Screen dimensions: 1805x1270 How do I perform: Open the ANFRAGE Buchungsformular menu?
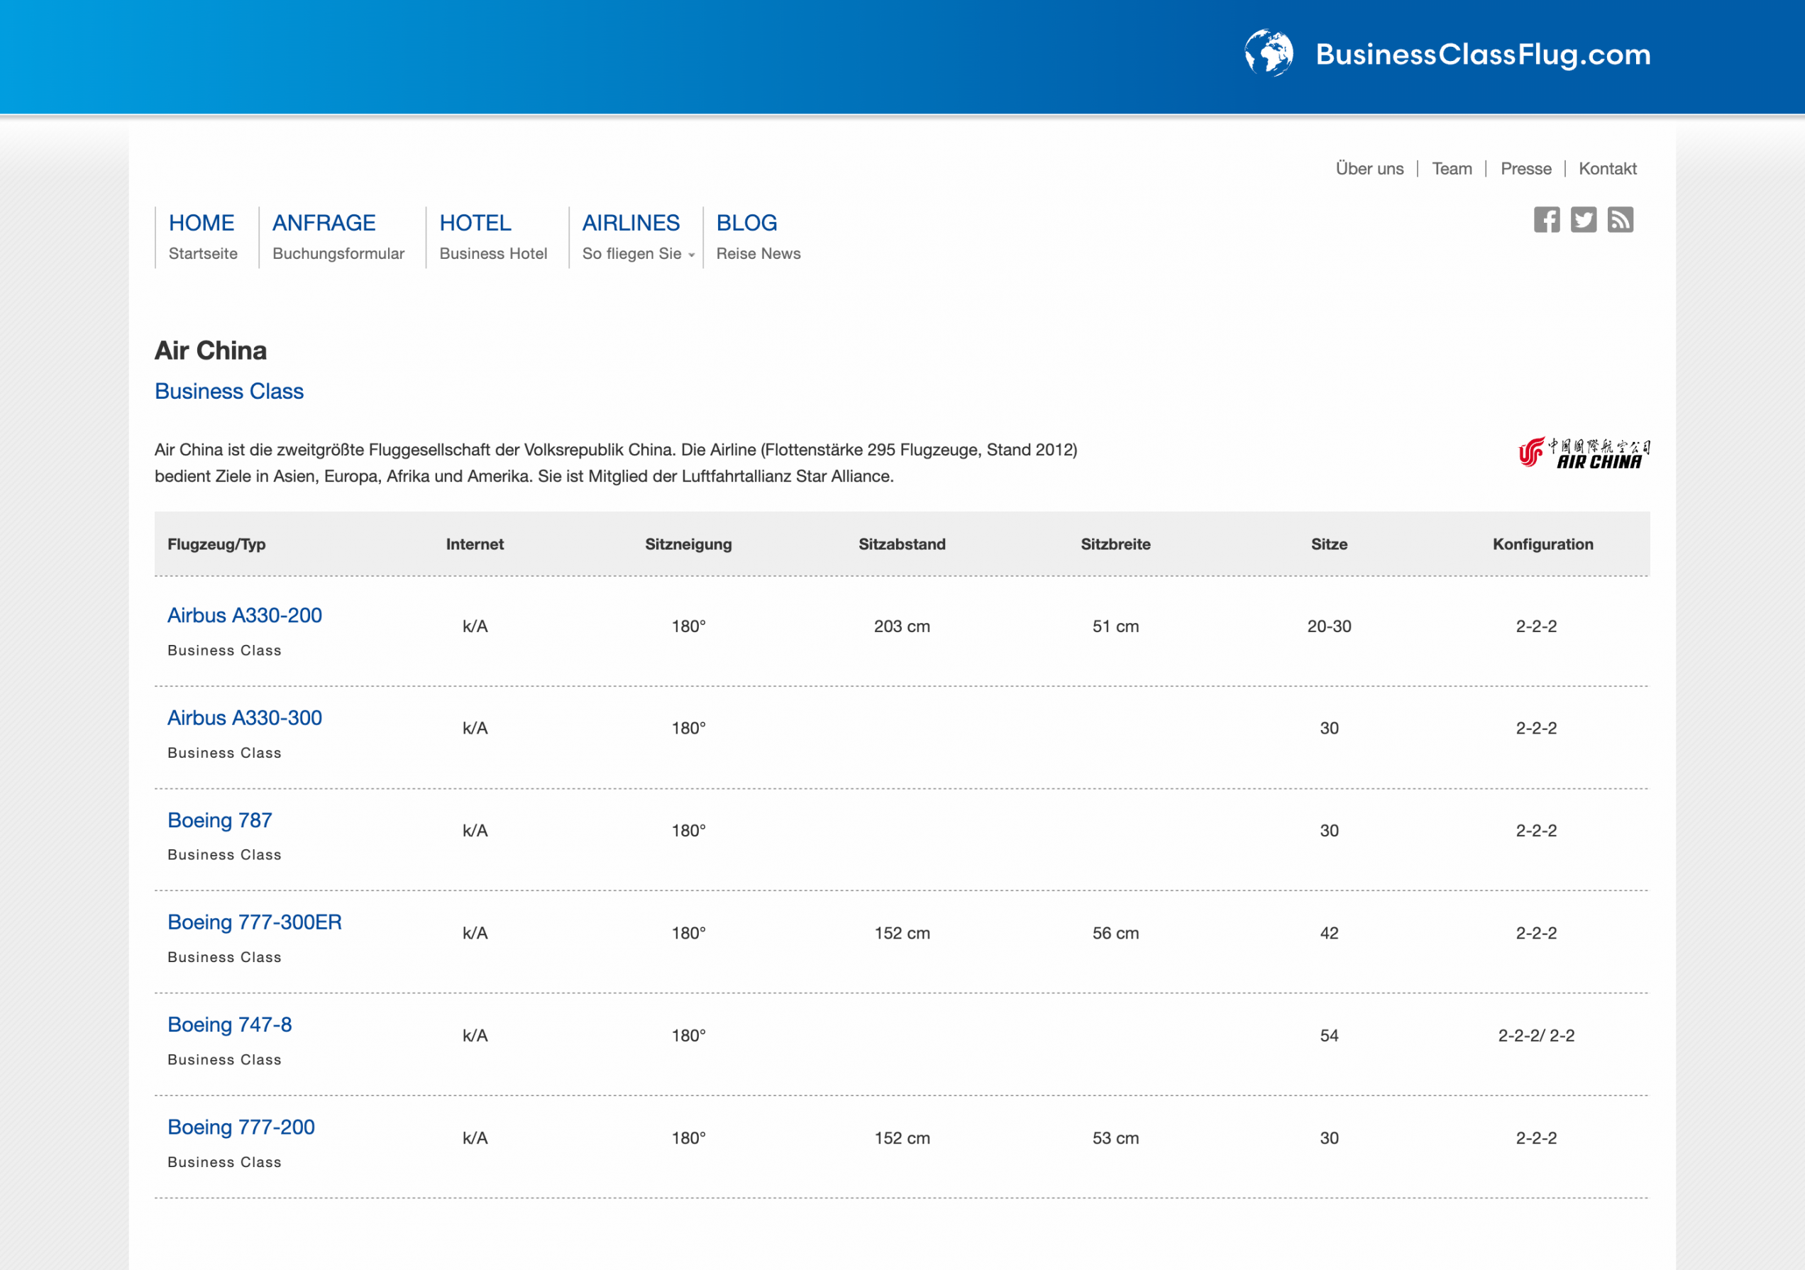pos(324,223)
